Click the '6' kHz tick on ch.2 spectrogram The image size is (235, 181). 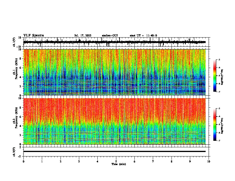pos(21,117)
